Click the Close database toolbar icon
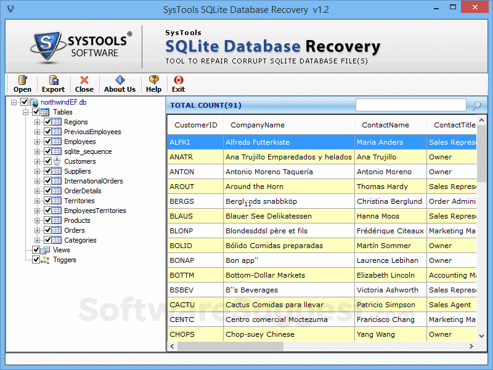Viewport: 493px width, 370px height. (x=84, y=81)
